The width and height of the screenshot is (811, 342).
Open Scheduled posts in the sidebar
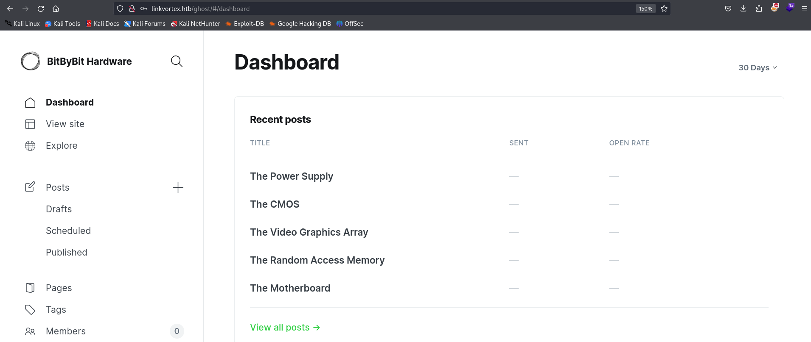point(68,231)
